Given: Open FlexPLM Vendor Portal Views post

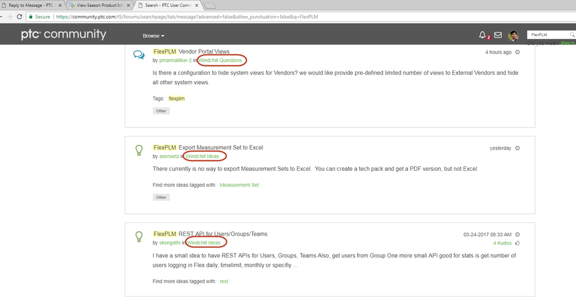Looking at the screenshot, I should point(191,51).
